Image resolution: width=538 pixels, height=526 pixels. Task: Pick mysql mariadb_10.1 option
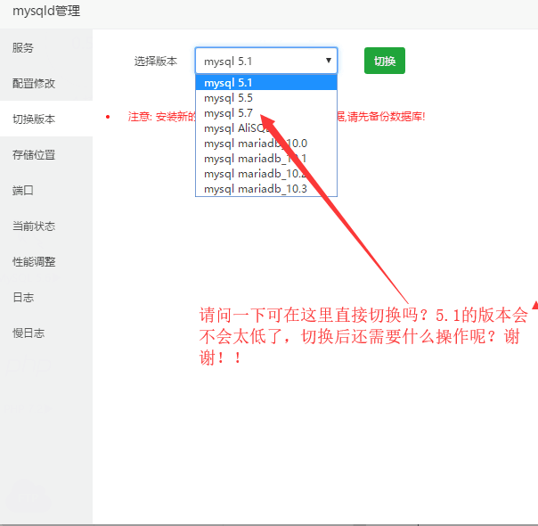click(x=266, y=159)
